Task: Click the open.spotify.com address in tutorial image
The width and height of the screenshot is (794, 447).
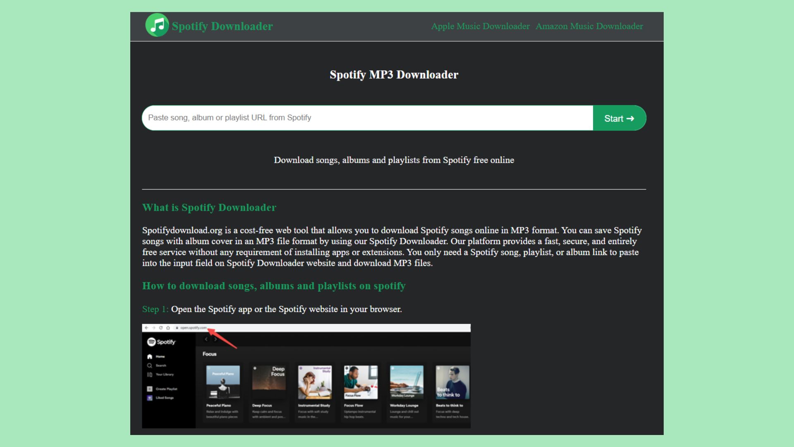Action: pyautogui.click(x=193, y=328)
